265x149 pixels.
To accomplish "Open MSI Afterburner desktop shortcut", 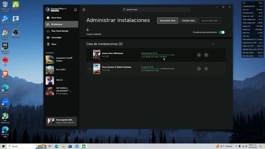I will 5,118.
